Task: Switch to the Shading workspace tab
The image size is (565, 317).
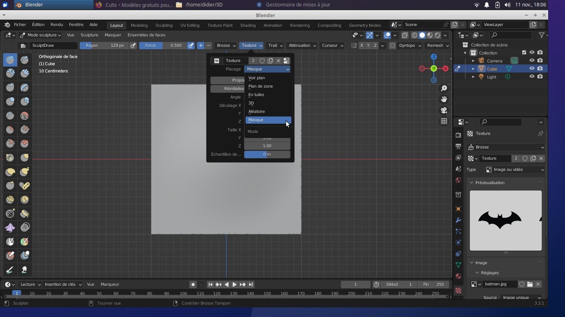Action: click(x=248, y=25)
